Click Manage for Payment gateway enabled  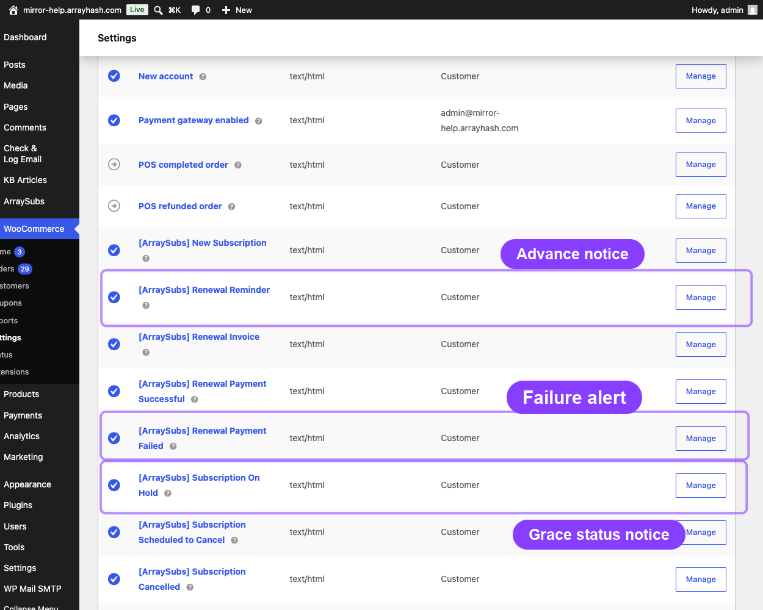click(x=701, y=121)
